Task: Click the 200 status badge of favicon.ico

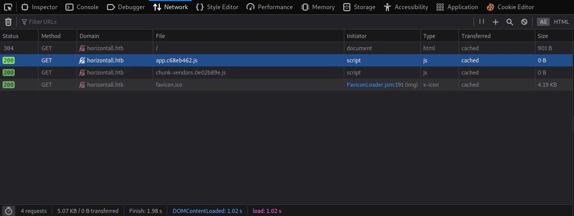Action: tap(9, 85)
